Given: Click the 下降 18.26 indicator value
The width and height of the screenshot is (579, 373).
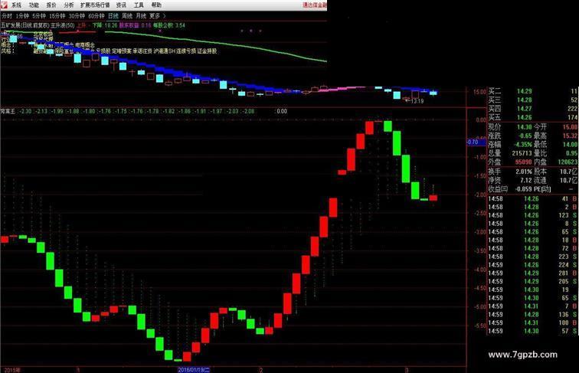Looking at the screenshot, I should (104, 25).
